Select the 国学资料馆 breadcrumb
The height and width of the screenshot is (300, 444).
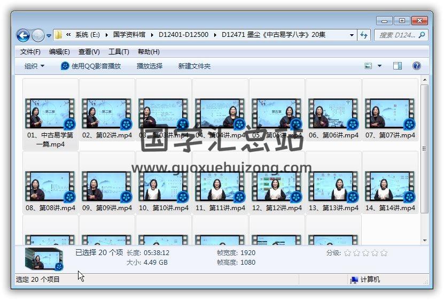129,35
